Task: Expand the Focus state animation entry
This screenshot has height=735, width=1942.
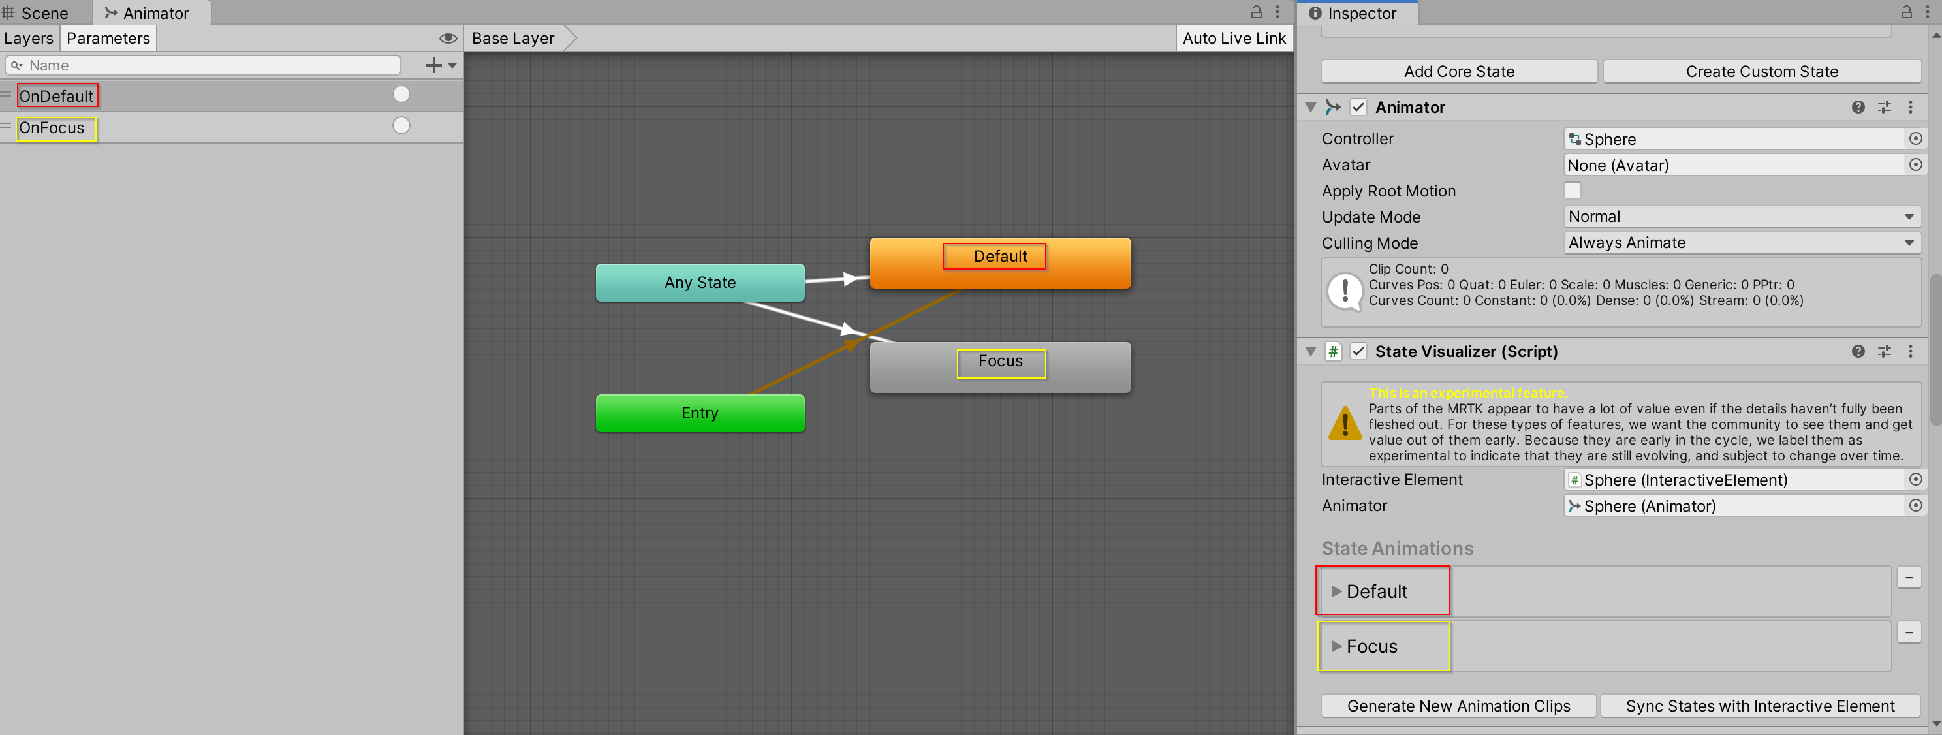Action: (x=1336, y=644)
